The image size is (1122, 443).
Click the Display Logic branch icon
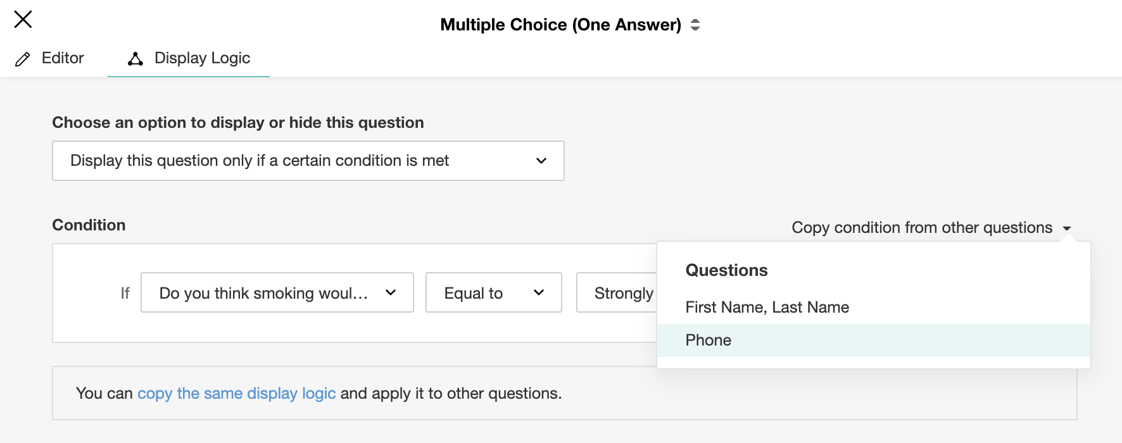136,59
